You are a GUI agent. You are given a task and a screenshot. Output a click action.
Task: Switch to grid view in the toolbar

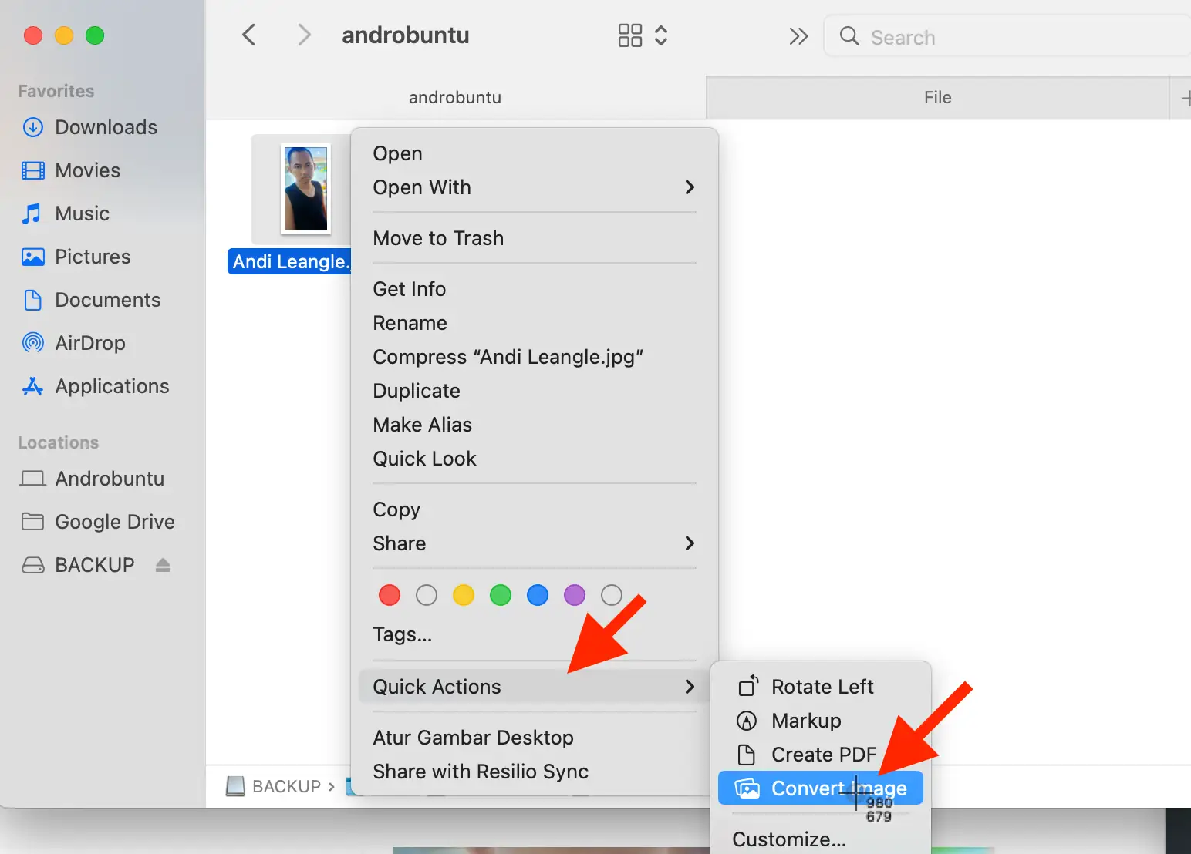point(629,35)
